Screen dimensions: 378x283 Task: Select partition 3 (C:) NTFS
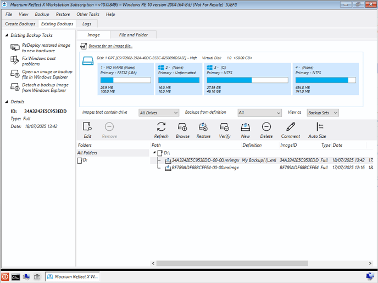(247, 79)
